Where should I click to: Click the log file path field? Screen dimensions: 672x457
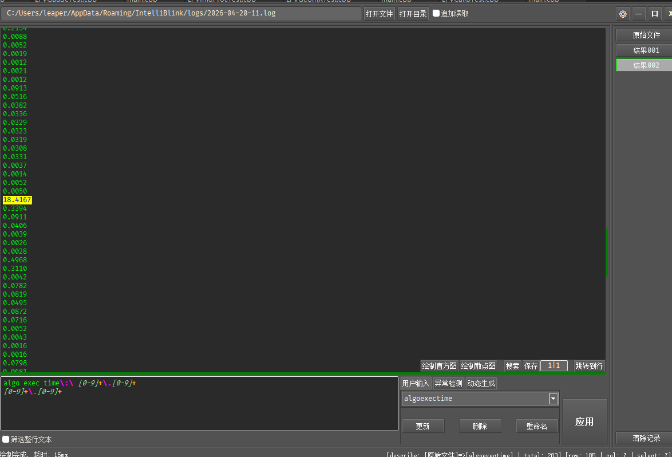pyautogui.click(x=181, y=13)
